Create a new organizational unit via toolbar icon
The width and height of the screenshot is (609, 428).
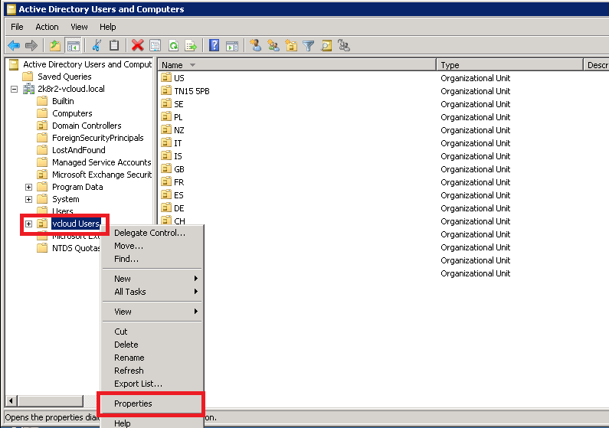point(291,46)
